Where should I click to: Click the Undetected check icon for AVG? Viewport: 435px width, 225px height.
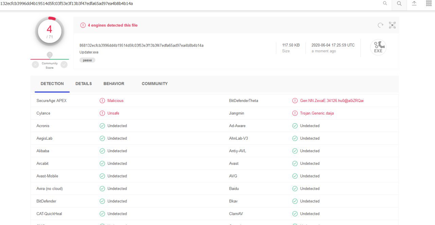pos(295,176)
